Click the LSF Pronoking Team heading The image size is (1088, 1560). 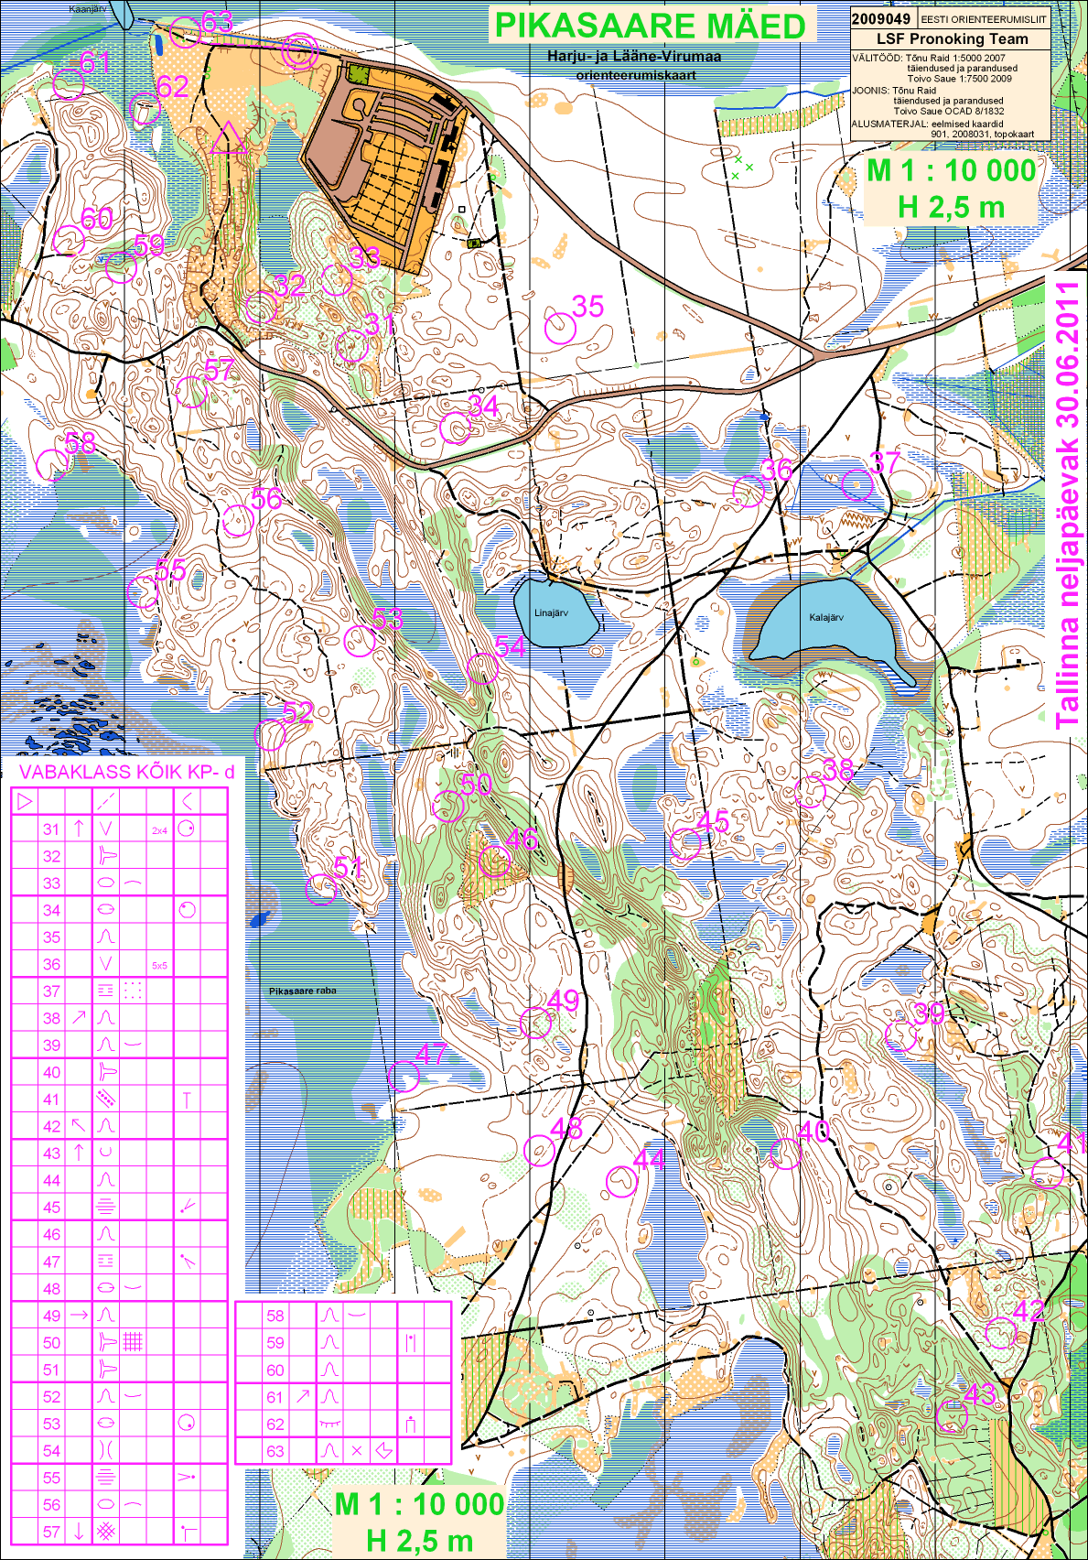coord(952,38)
